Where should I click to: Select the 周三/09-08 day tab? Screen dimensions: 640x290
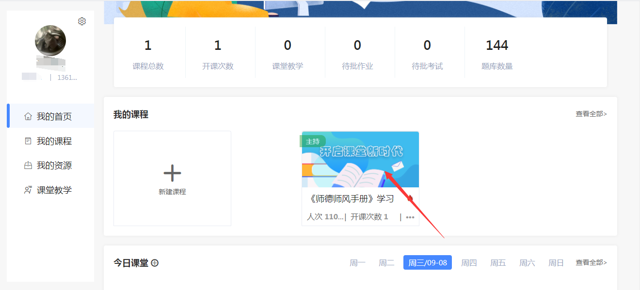tap(428, 263)
